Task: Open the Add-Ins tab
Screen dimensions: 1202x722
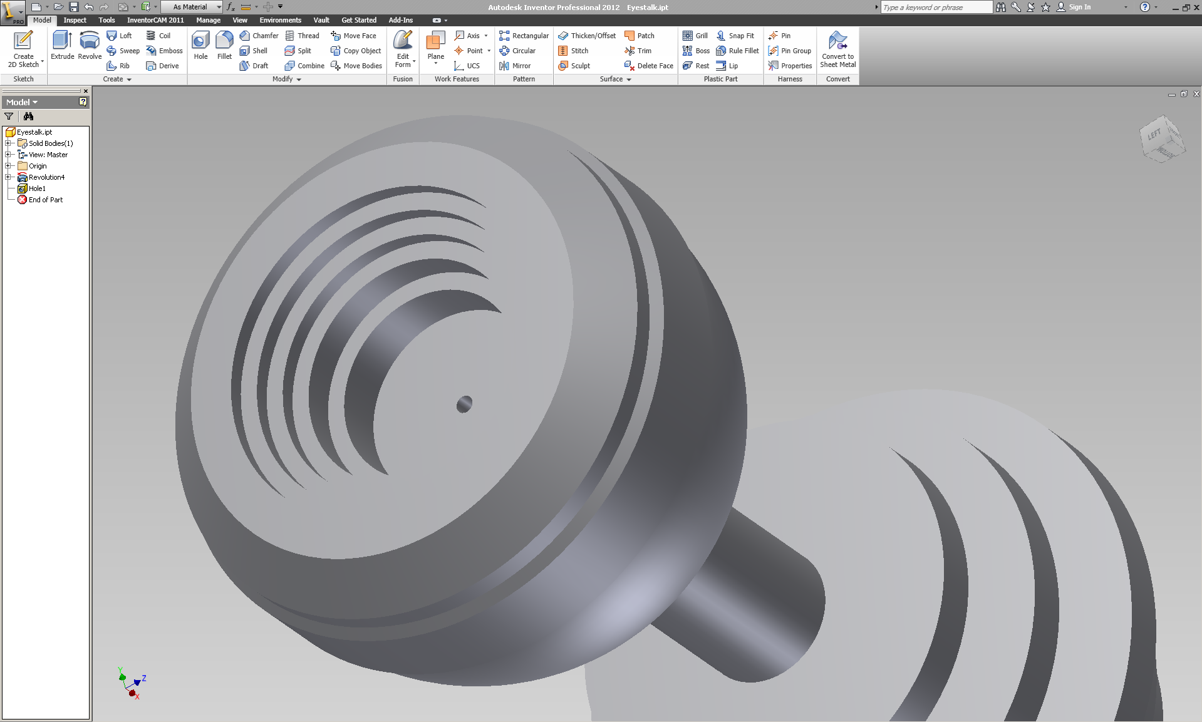Action: point(400,20)
